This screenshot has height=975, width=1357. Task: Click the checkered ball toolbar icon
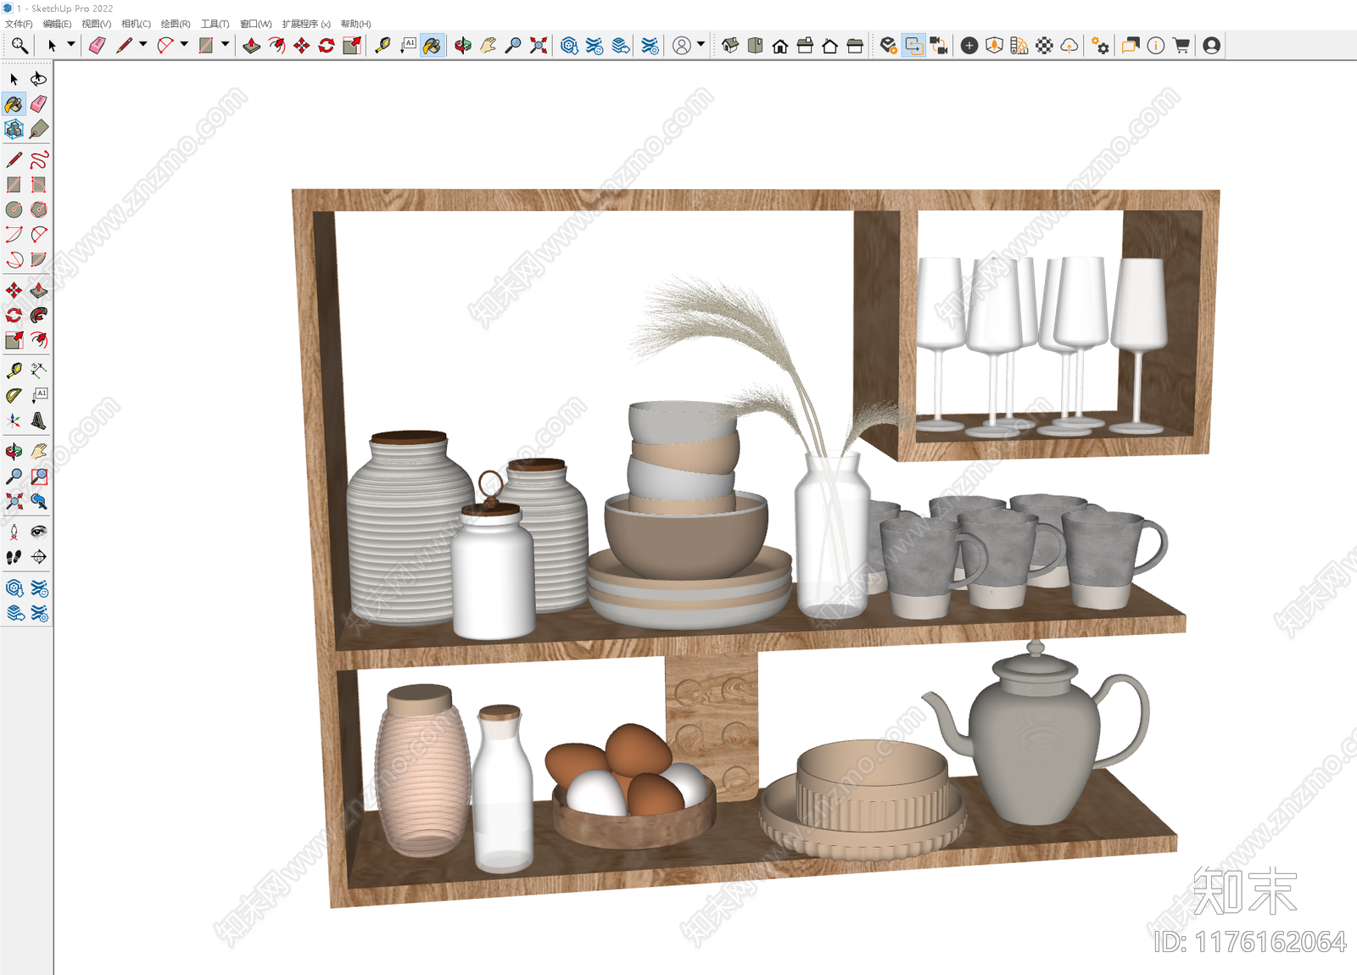pyautogui.click(x=1045, y=46)
